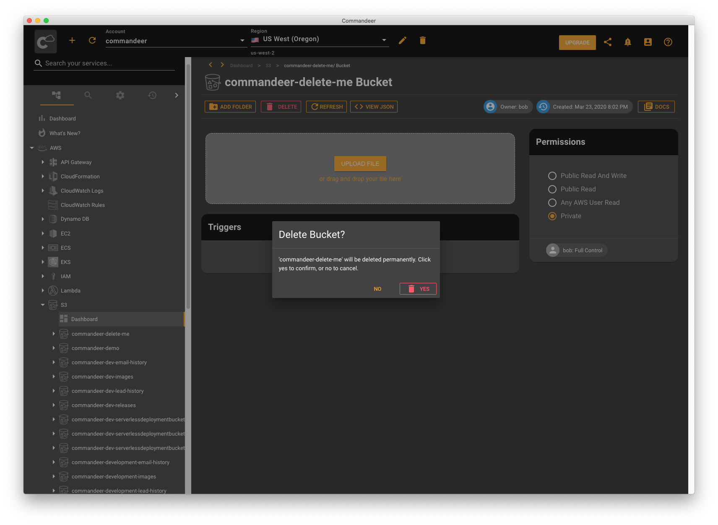Click the Lambda service icon
The height and width of the screenshot is (525, 718).
point(53,290)
